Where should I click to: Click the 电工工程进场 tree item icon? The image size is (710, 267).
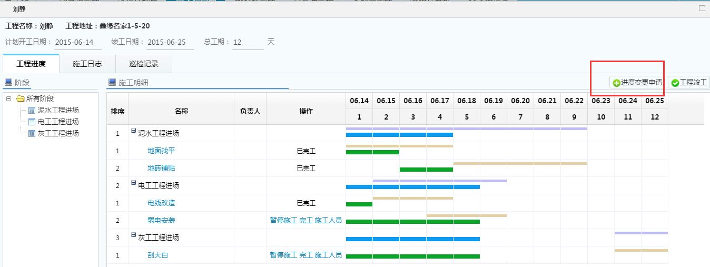pos(32,122)
